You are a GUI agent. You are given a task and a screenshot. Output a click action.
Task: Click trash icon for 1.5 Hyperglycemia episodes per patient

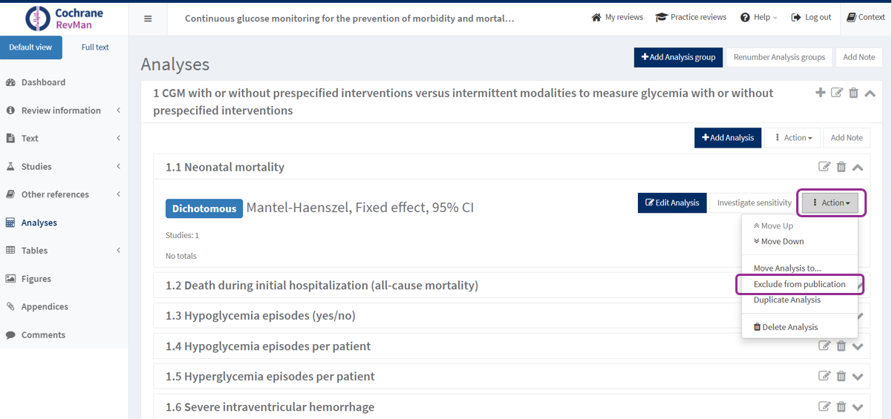point(841,376)
